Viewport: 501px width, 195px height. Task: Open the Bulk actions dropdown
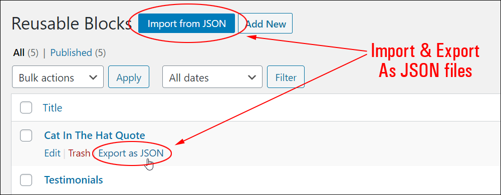click(58, 77)
